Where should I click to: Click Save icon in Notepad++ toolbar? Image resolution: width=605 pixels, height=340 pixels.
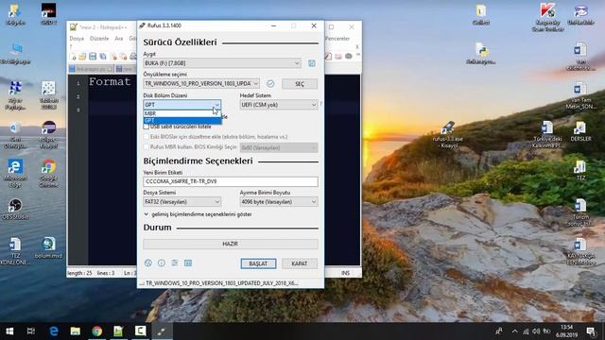coord(93,57)
